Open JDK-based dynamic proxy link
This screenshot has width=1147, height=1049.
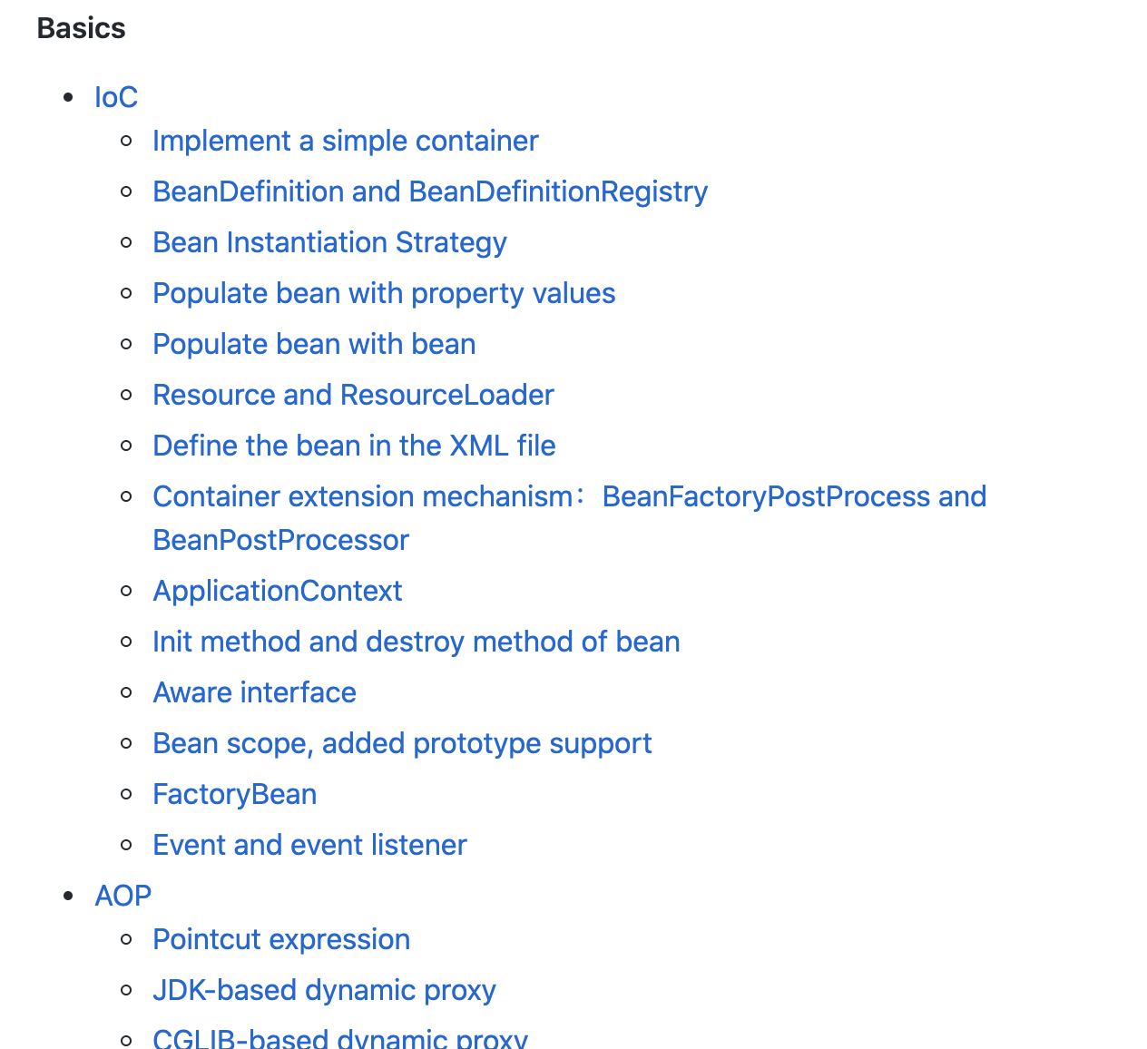324,990
